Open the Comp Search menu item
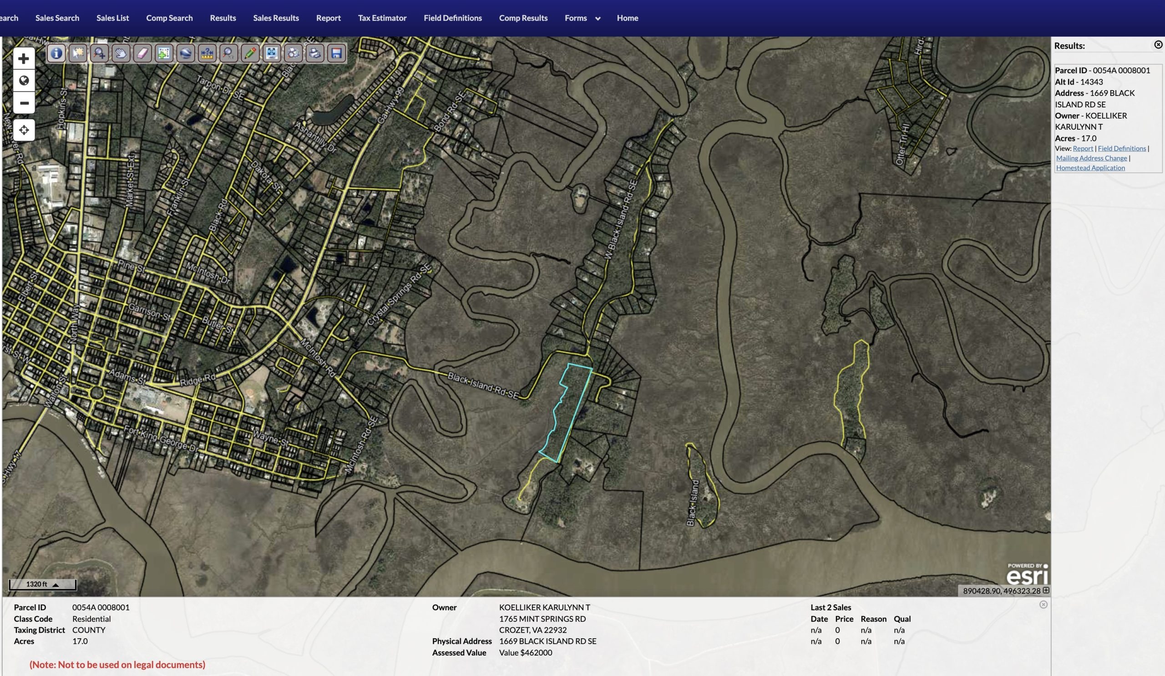 [169, 18]
